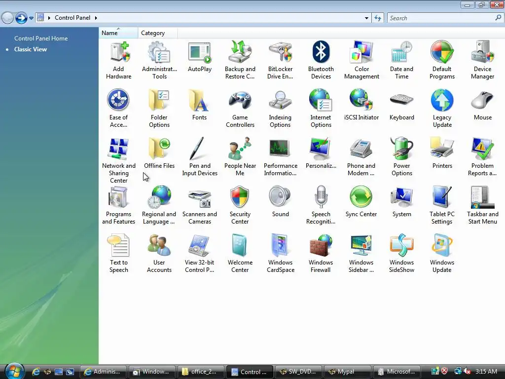Open Welcome Center
This screenshot has height=379, width=505.
point(240,254)
